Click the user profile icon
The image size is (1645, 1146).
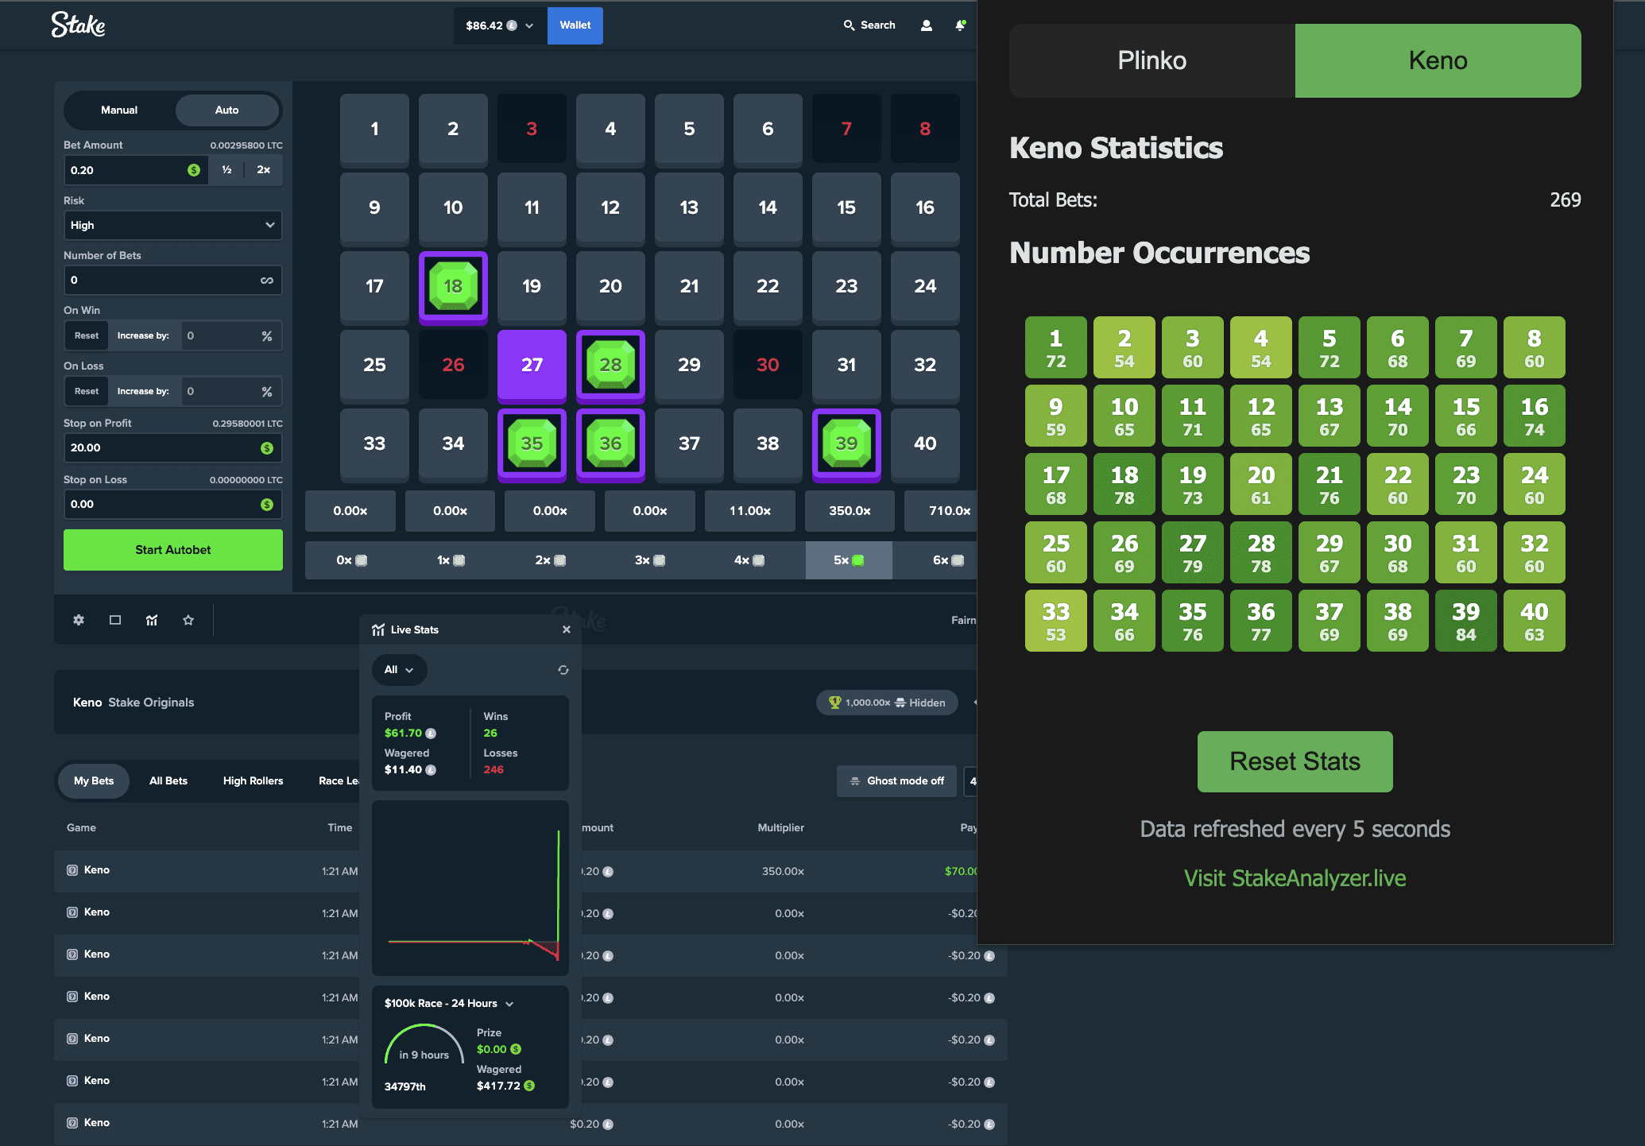925,25
